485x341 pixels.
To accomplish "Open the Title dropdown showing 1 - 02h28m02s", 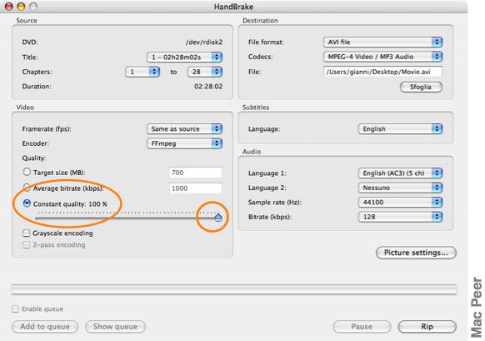I will (x=184, y=58).
